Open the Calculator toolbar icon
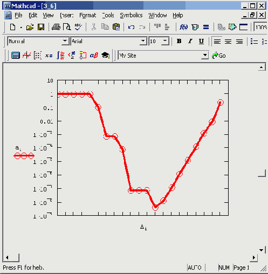268x274 pixels. point(16,56)
